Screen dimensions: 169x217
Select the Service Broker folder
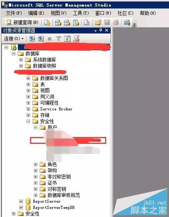click(56, 109)
